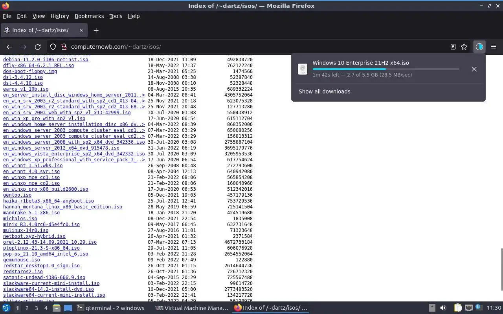Show desktop icon in taskbar
The height and width of the screenshot is (314, 503).
click(x=68, y=308)
